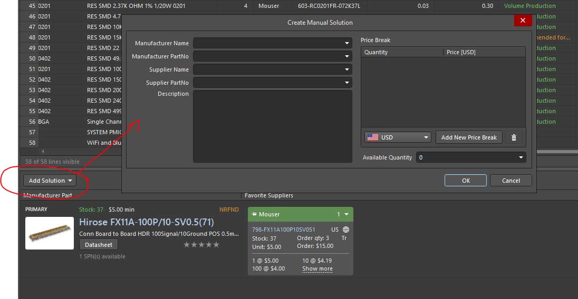Click the five-star rating for Hirose part
The image size is (578, 299).
(x=201, y=245)
